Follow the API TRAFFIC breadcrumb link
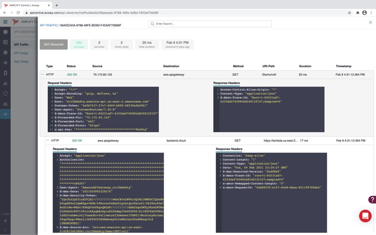This screenshot has height=235, width=376. (x=49, y=25)
